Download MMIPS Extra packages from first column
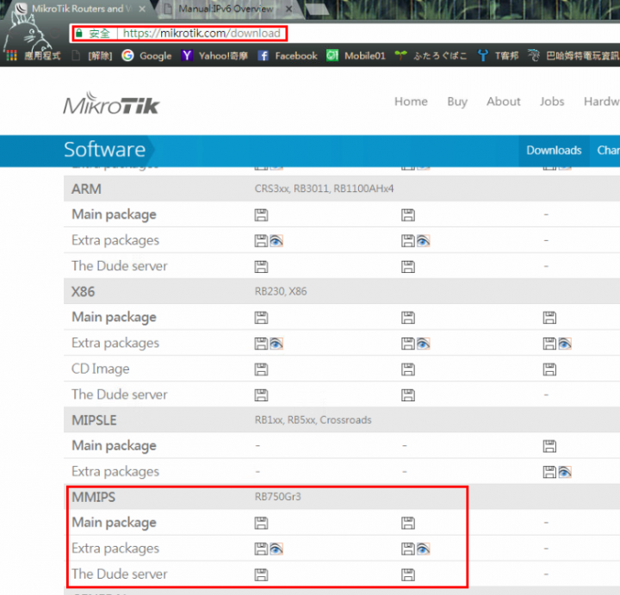 click(261, 549)
